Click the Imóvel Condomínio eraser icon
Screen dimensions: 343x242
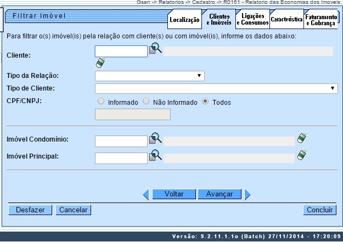click(301, 138)
